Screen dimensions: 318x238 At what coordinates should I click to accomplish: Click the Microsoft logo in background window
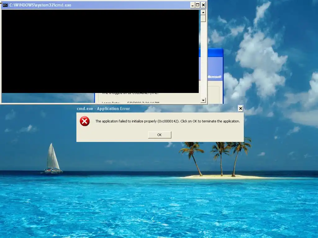214,77
